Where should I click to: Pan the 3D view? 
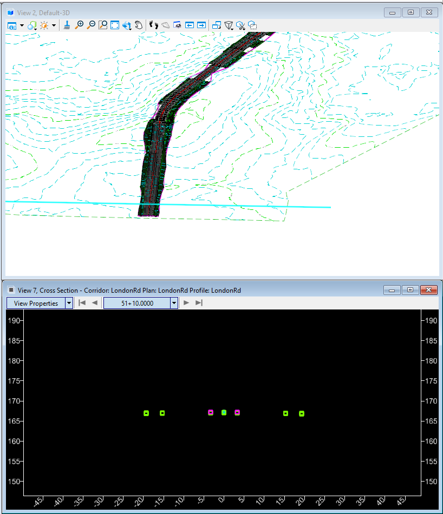(139, 25)
